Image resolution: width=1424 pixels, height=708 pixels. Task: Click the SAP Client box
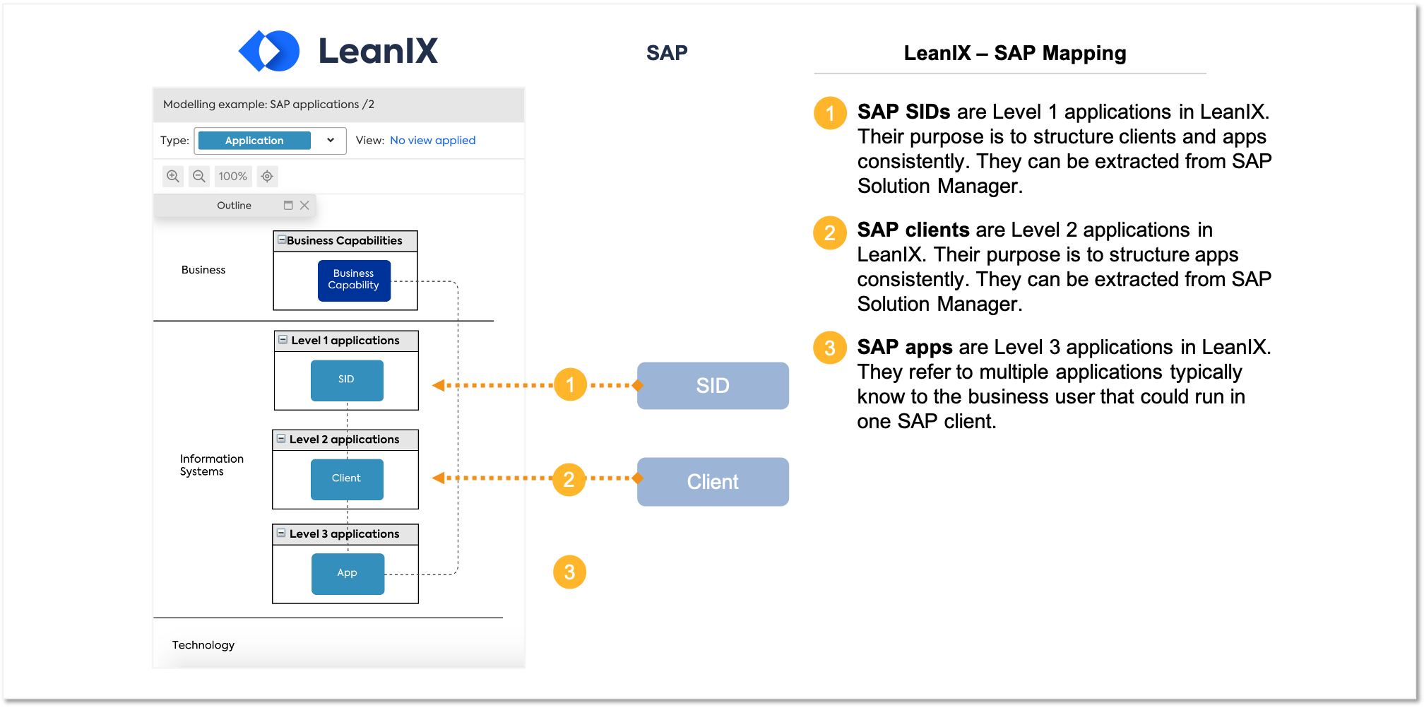[713, 482]
